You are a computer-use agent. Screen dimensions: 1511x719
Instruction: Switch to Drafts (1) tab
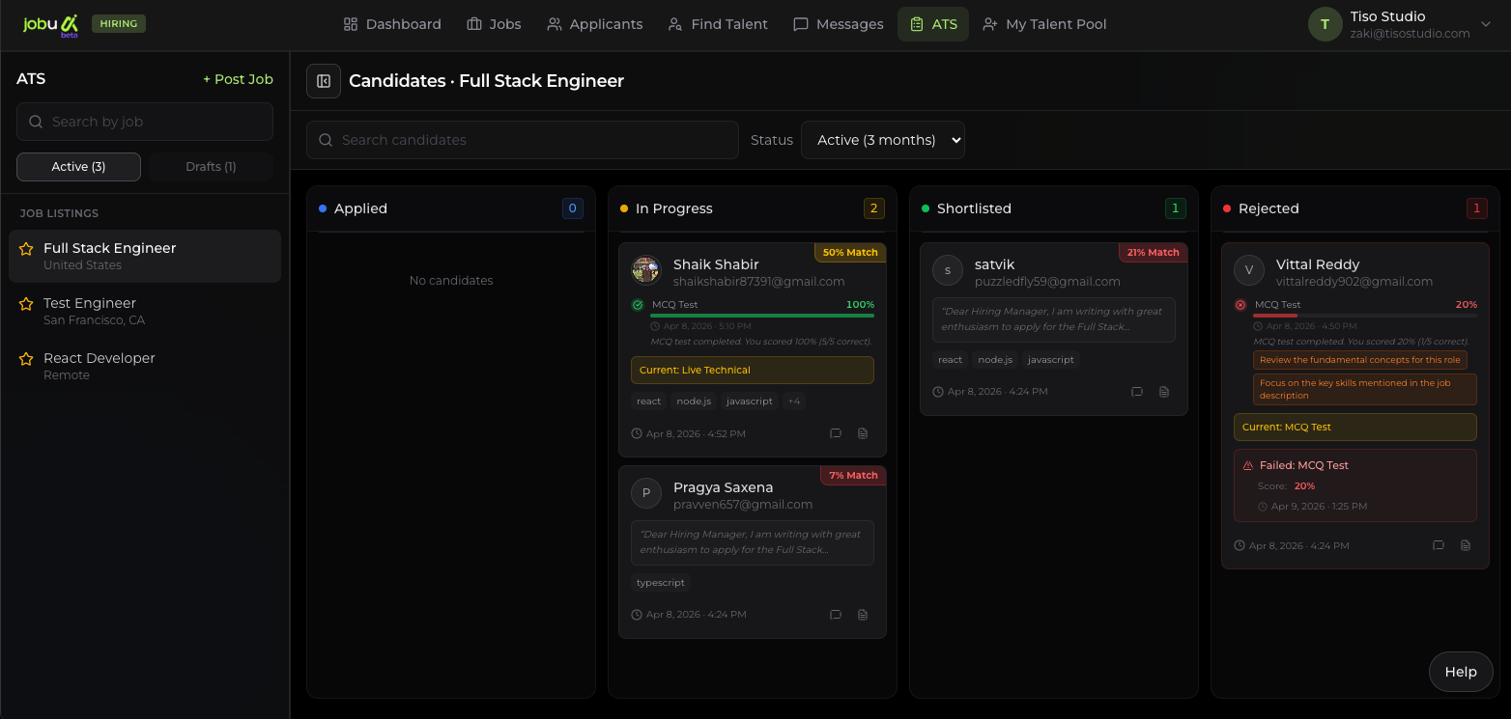211,167
